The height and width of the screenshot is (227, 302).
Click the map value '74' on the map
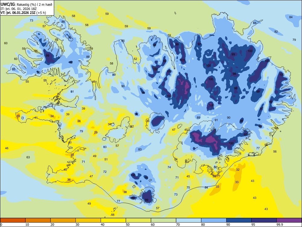169,167
